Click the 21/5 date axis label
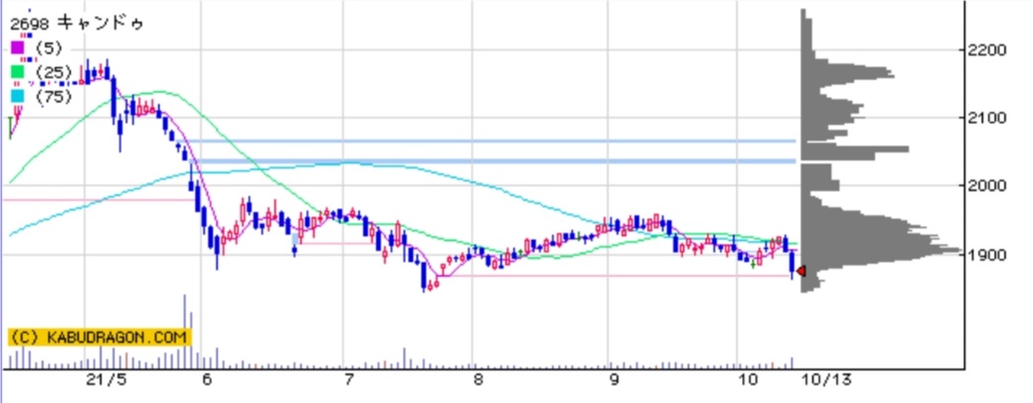The height and width of the screenshot is (403, 1033). pos(107,380)
